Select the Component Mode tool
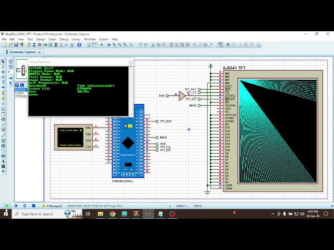334x250 pixels. [x=3, y=67]
